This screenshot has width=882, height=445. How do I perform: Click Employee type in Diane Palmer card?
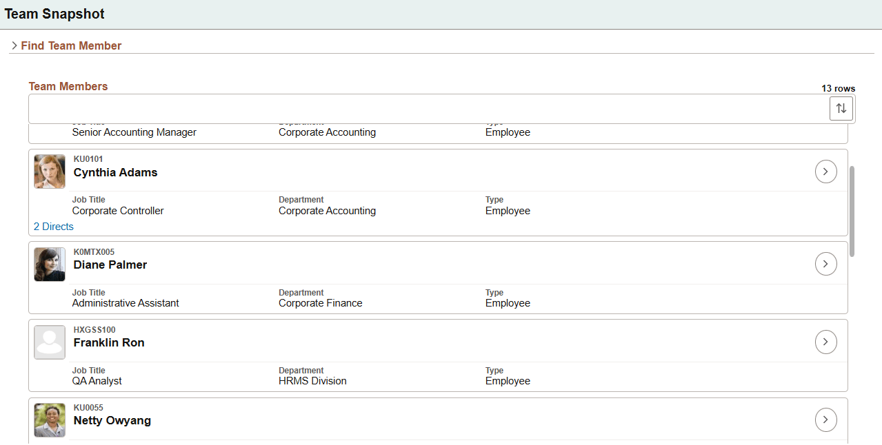tap(508, 303)
